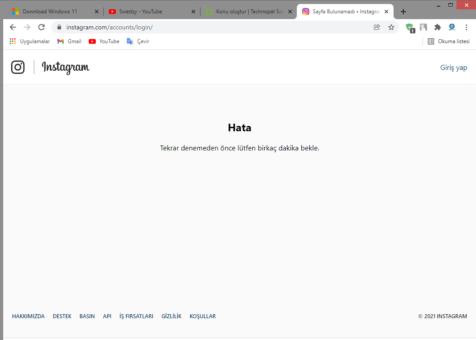Screen dimensions: 476x340
Task: Click the Instagram camera logo icon
Action: point(18,67)
